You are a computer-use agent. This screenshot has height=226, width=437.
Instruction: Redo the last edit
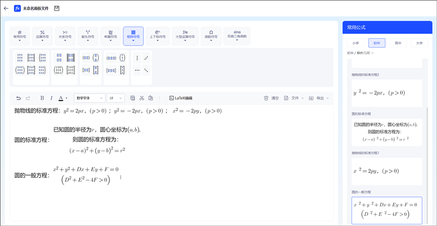click(28, 98)
